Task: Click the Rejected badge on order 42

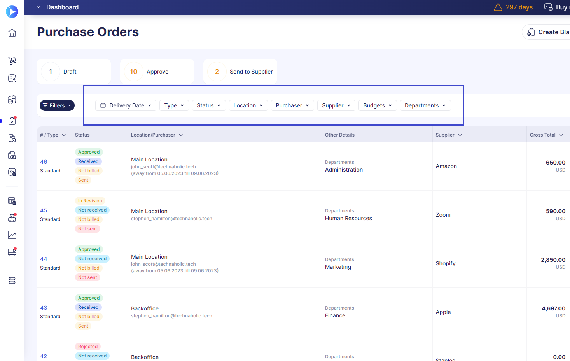Action: coord(88,347)
